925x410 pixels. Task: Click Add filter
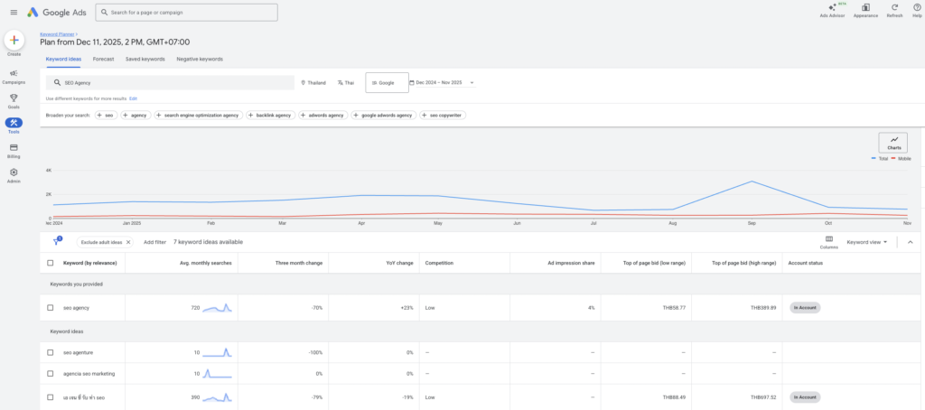click(x=154, y=242)
